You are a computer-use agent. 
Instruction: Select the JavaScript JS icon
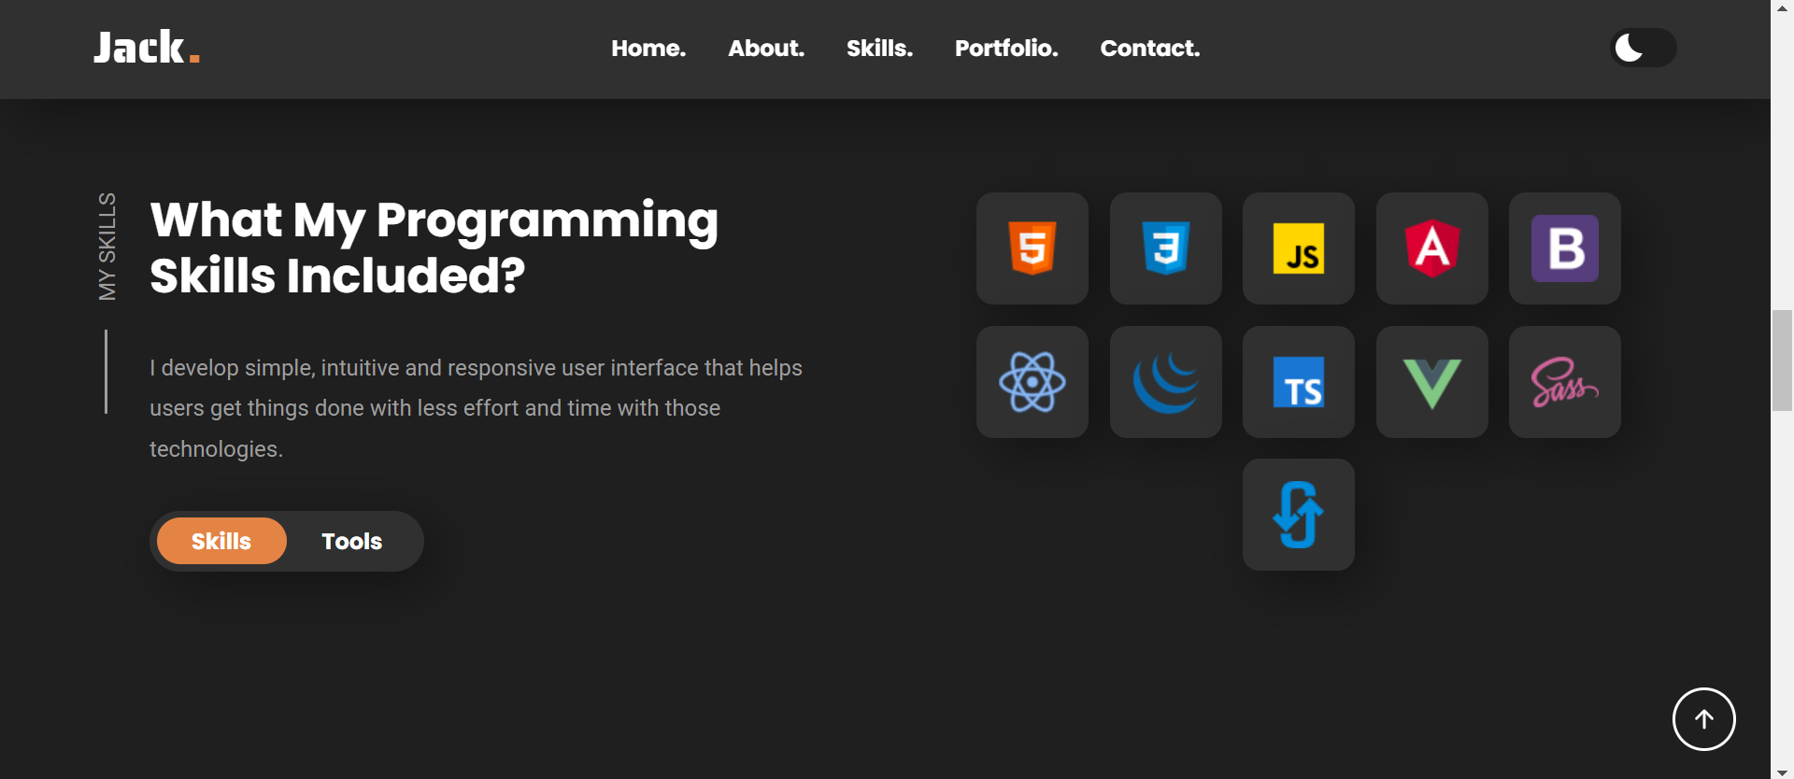[1299, 248]
